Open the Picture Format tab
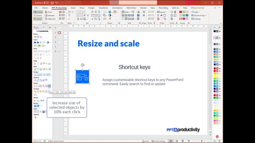 pos(198,8)
